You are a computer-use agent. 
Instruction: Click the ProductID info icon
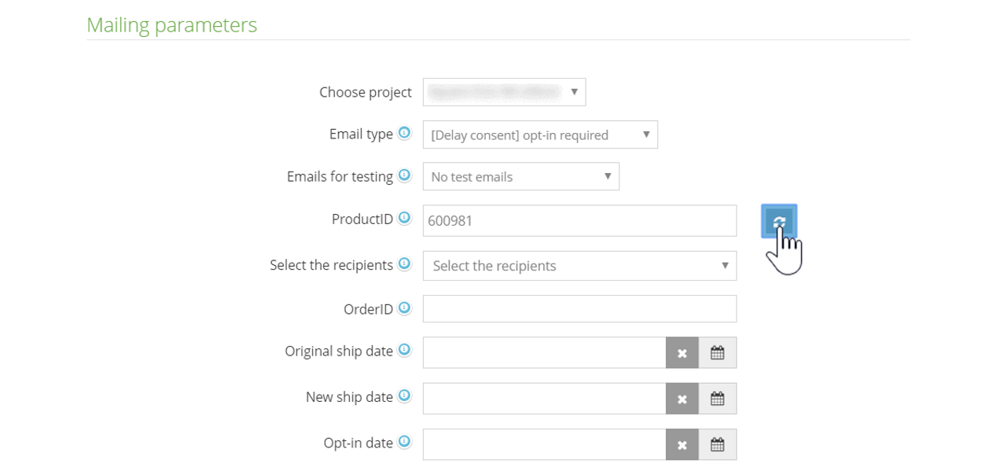(404, 218)
